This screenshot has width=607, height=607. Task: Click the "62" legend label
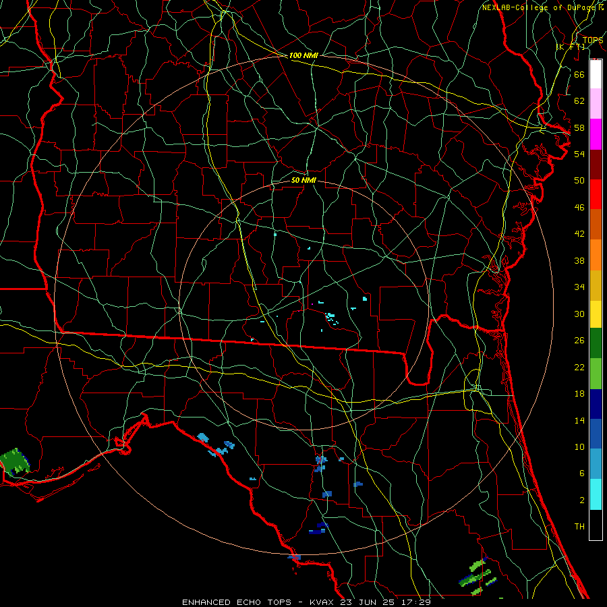(579, 101)
